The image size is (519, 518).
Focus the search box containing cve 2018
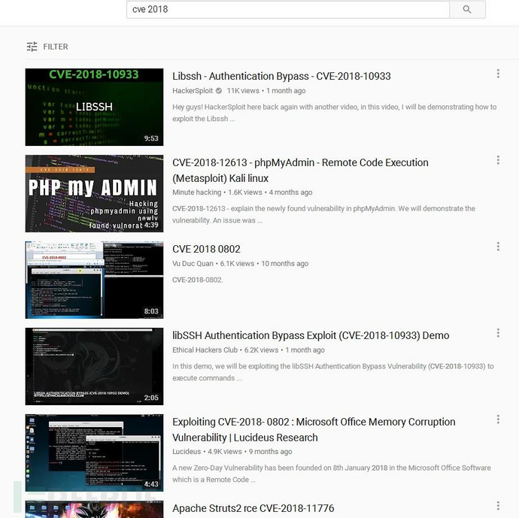click(287, 9)
